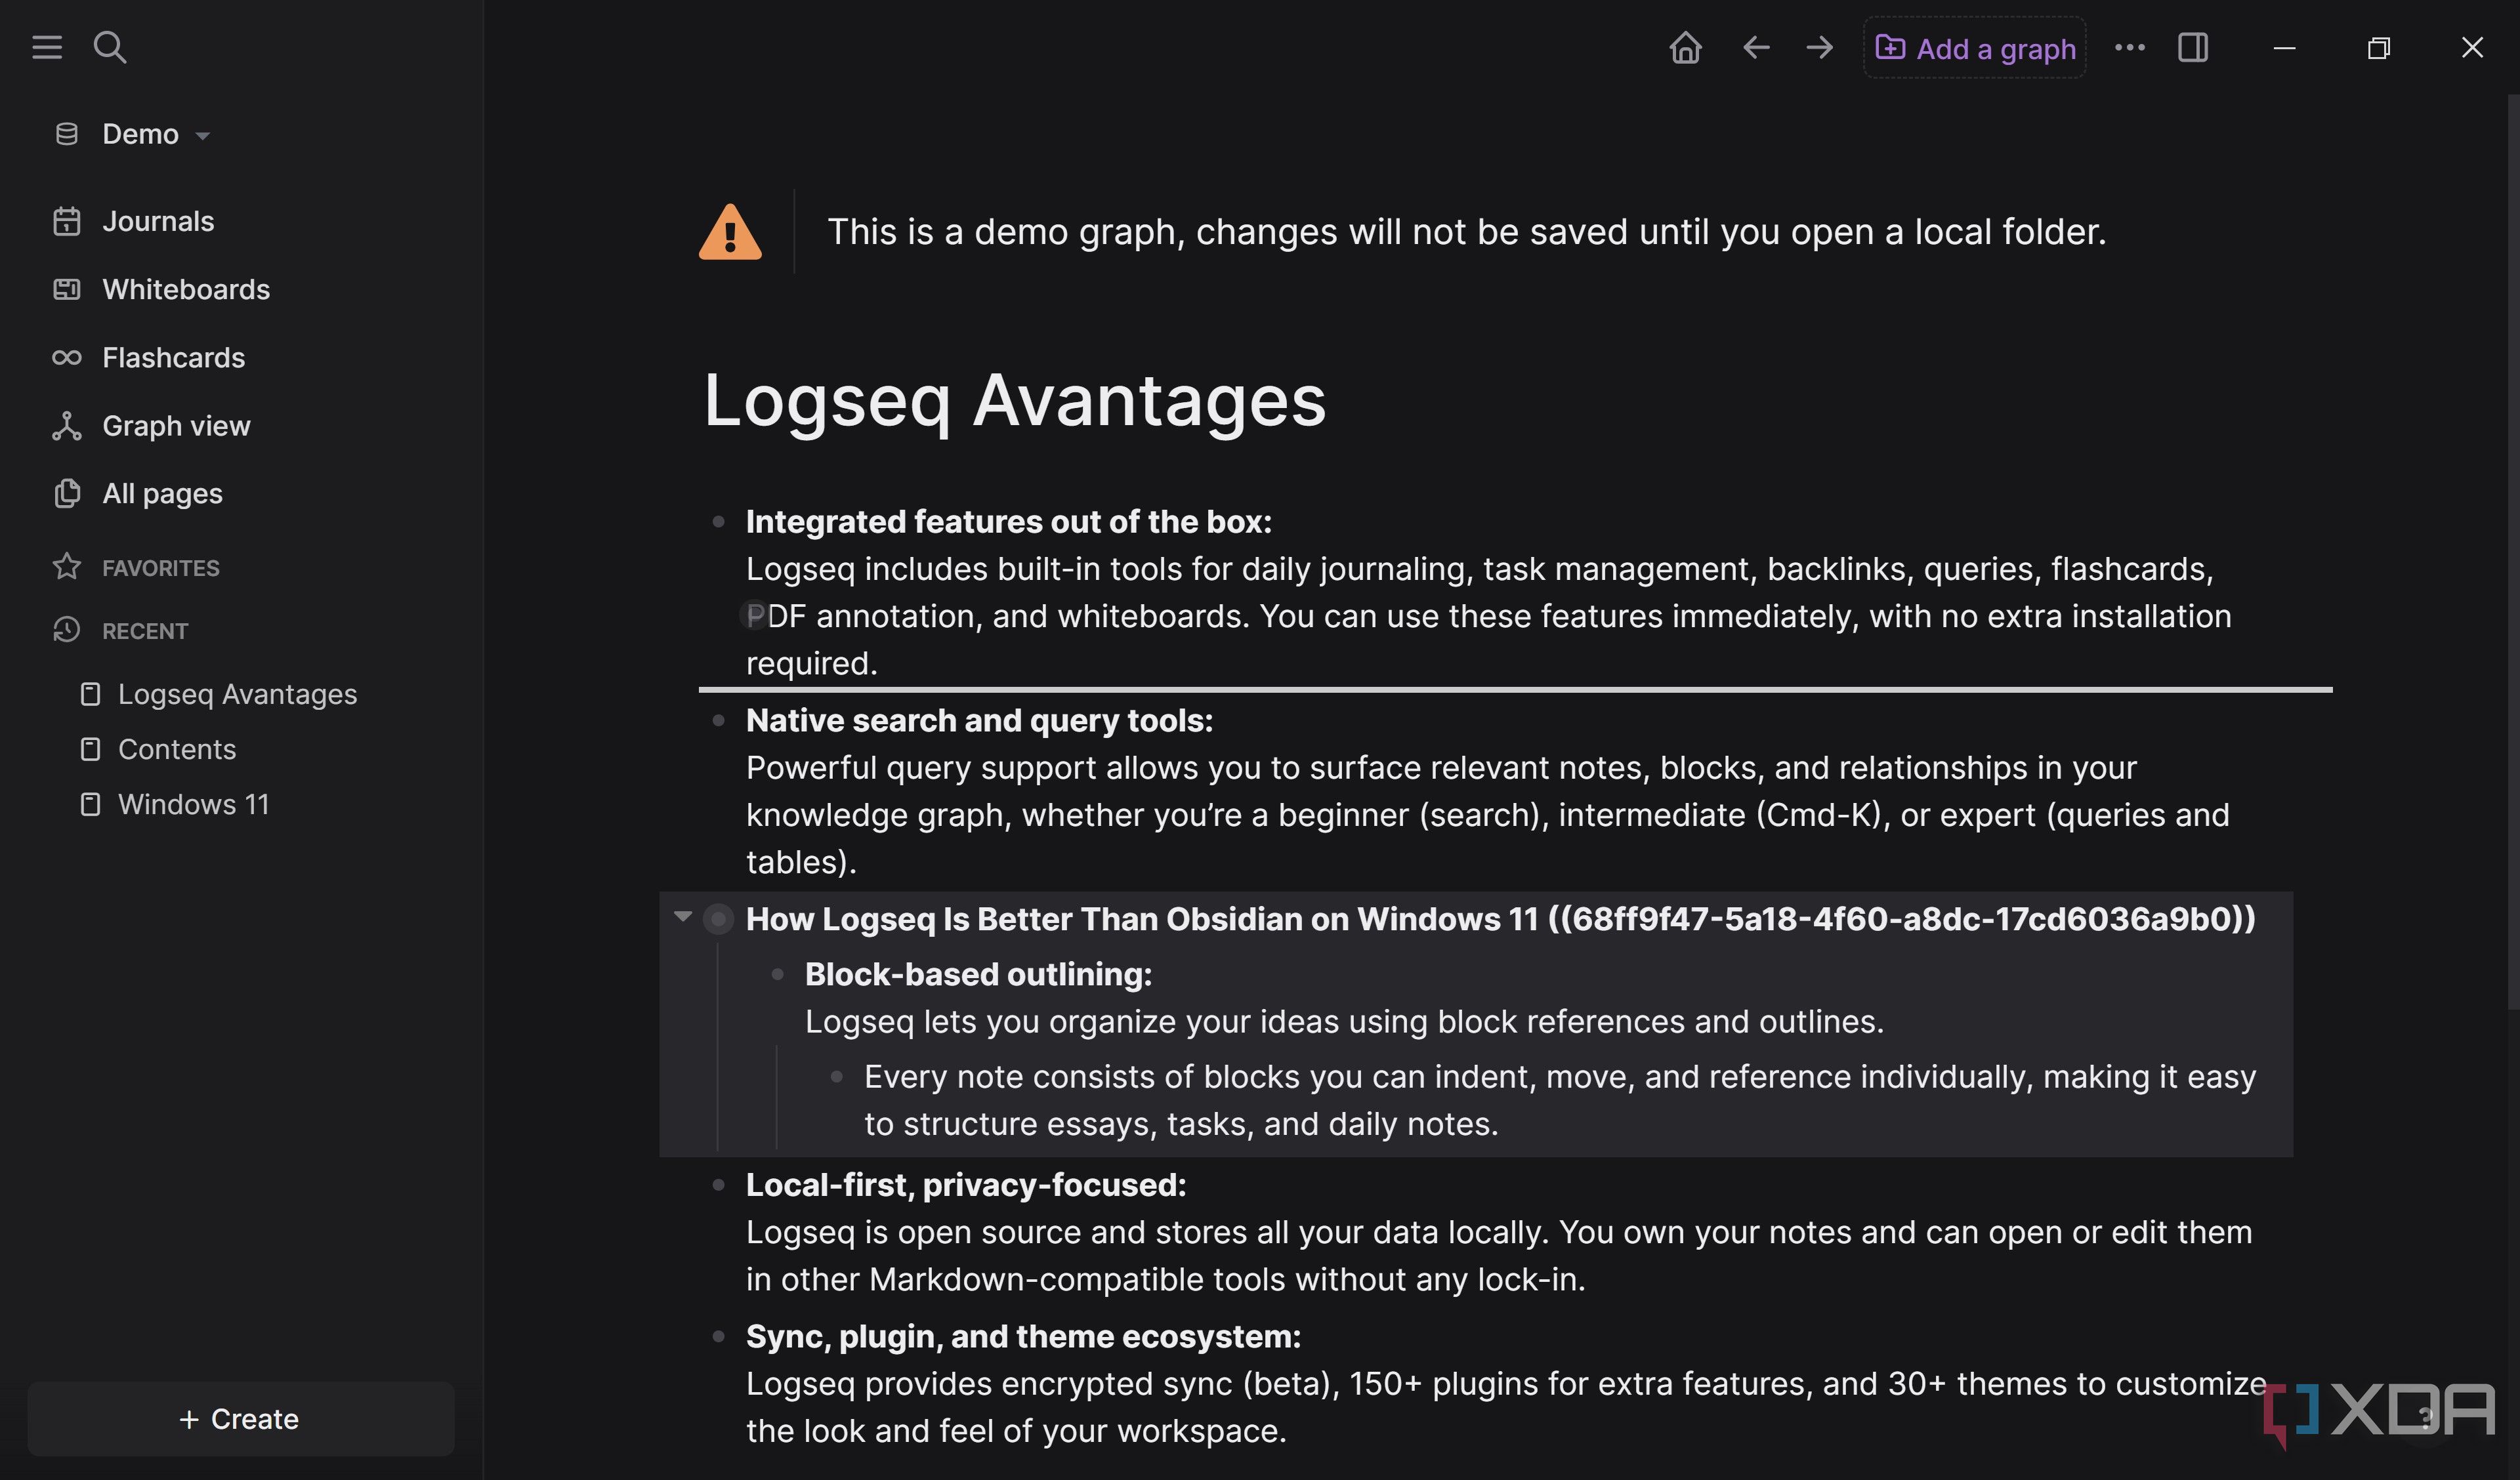This screenshot has width=2520, height=1480.
Task: Click the Create button
Action: [241, 1419]
